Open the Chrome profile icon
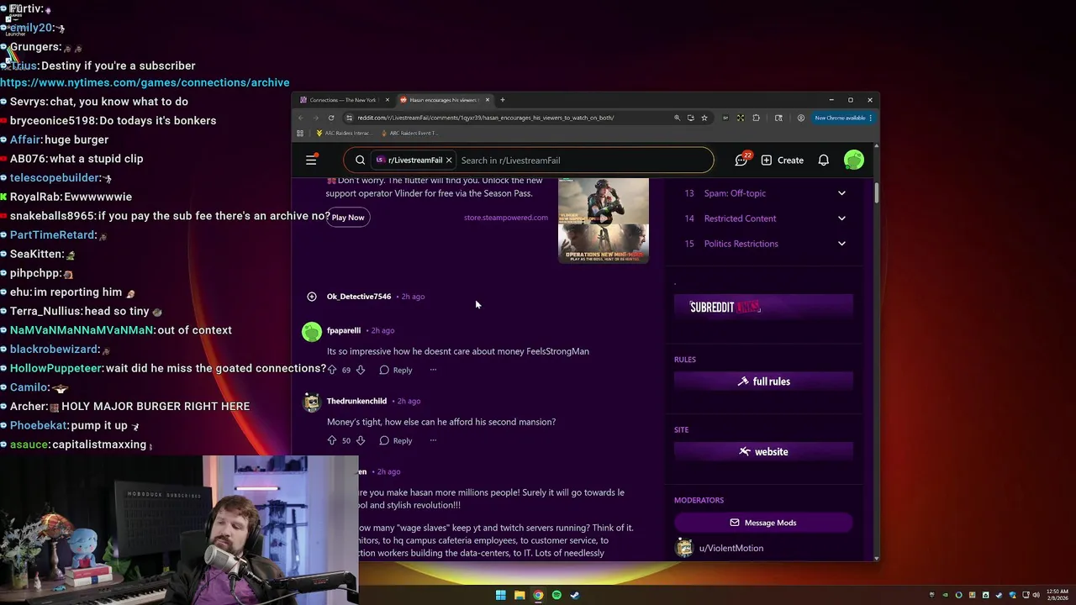Viewport: 1076px width, 605px height. click(x=800, y=118)
